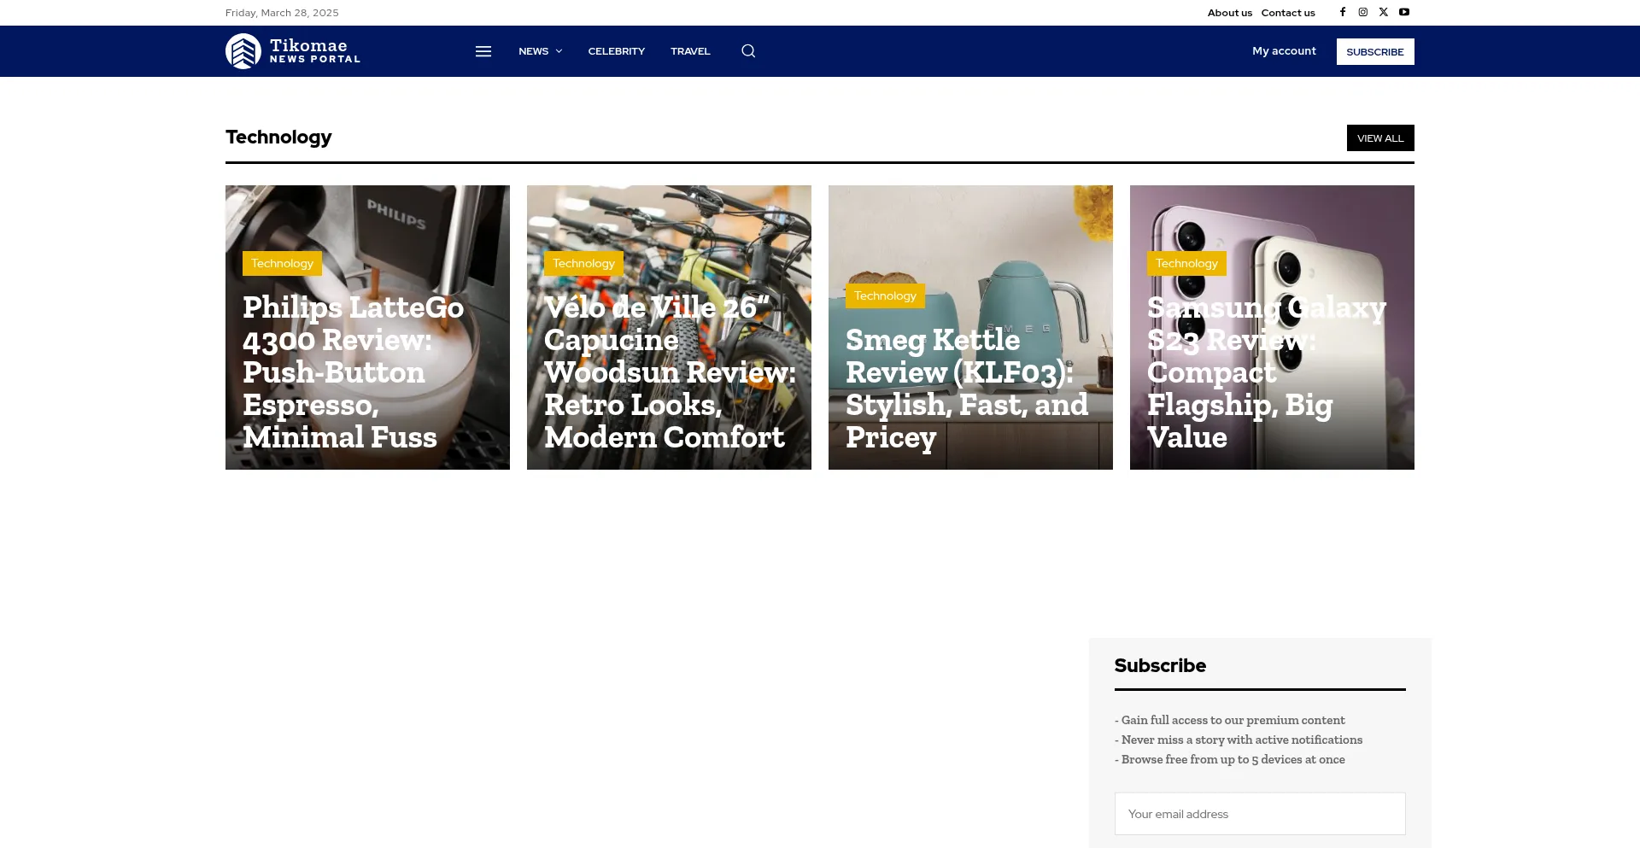1640x848 pixels.
Task: Open the My account link
Action: [x=1284, y=50]
